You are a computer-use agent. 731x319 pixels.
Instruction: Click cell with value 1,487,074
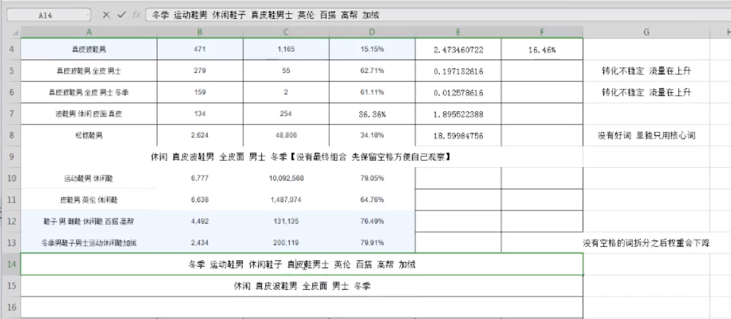pos(286,200)
